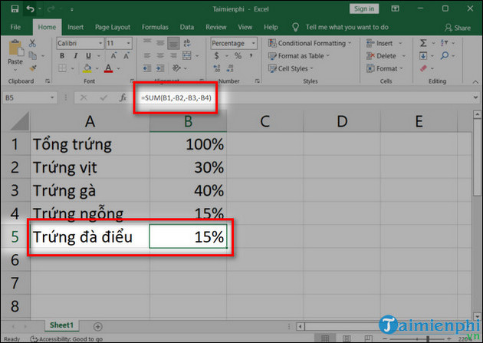483x343 pixels.
Task: Click the Sheet1 worksheet tab
Action: tap(64, 325)
